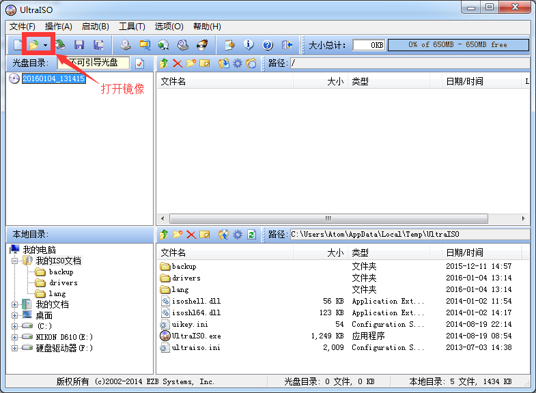Click the Up folder icon in disc pane
This screenshot has height=393, width=536.
point(163,63)
